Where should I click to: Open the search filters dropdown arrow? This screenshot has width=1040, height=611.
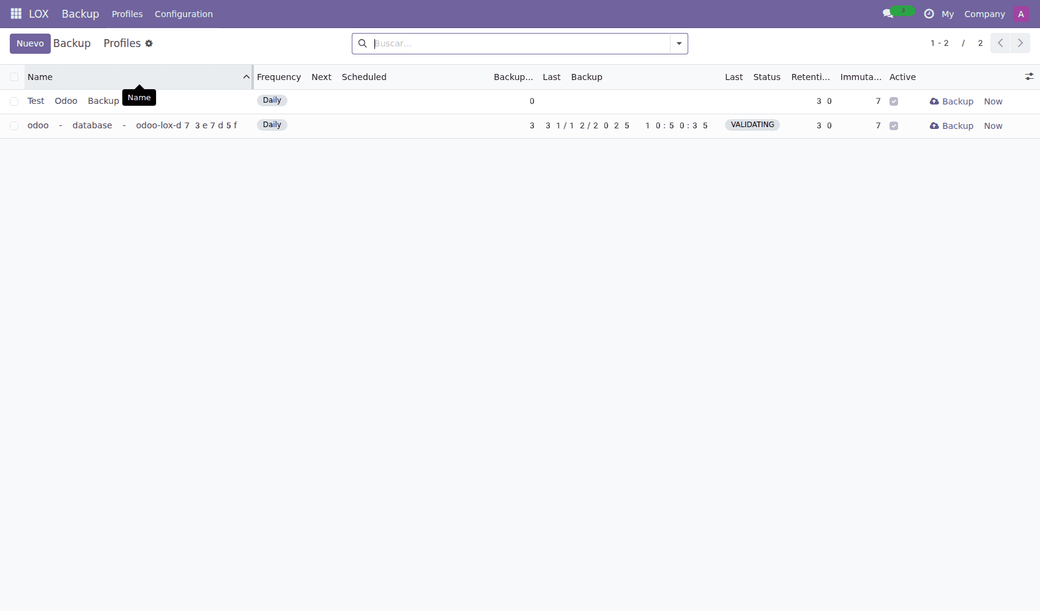click(x=679, y=43)
